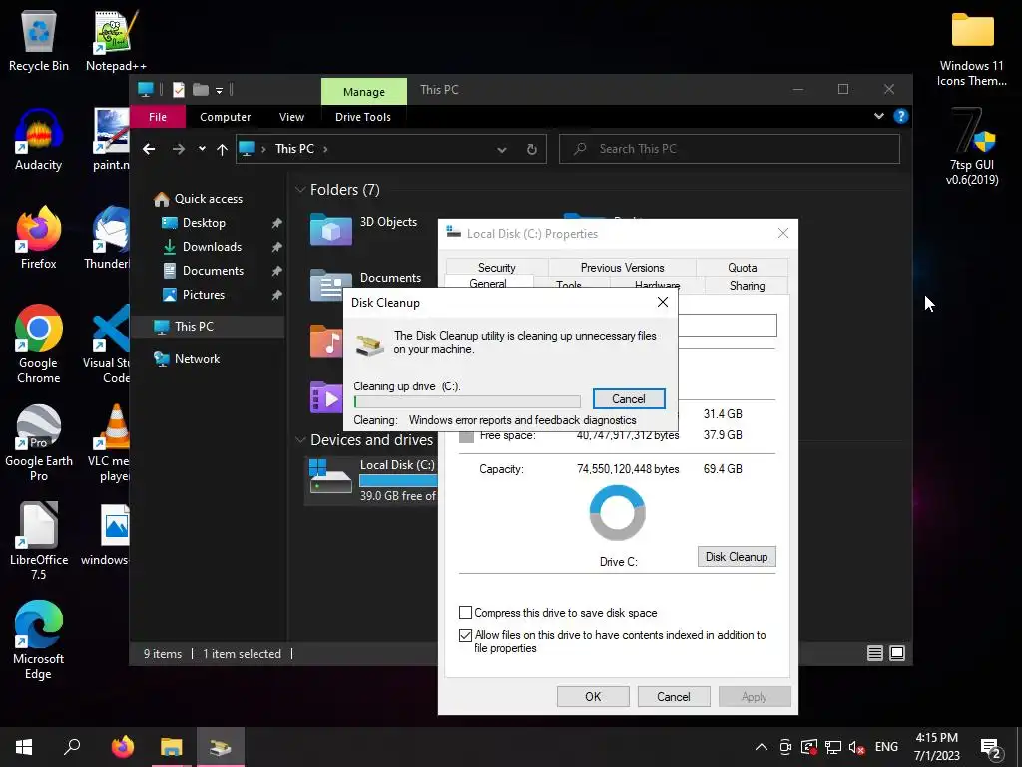Switch Explorer to details view icon
This screenshot has height=767, width=1022.
[875, 653]
